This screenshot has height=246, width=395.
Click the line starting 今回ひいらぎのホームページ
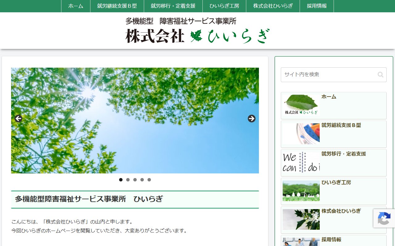pos(99,230)
